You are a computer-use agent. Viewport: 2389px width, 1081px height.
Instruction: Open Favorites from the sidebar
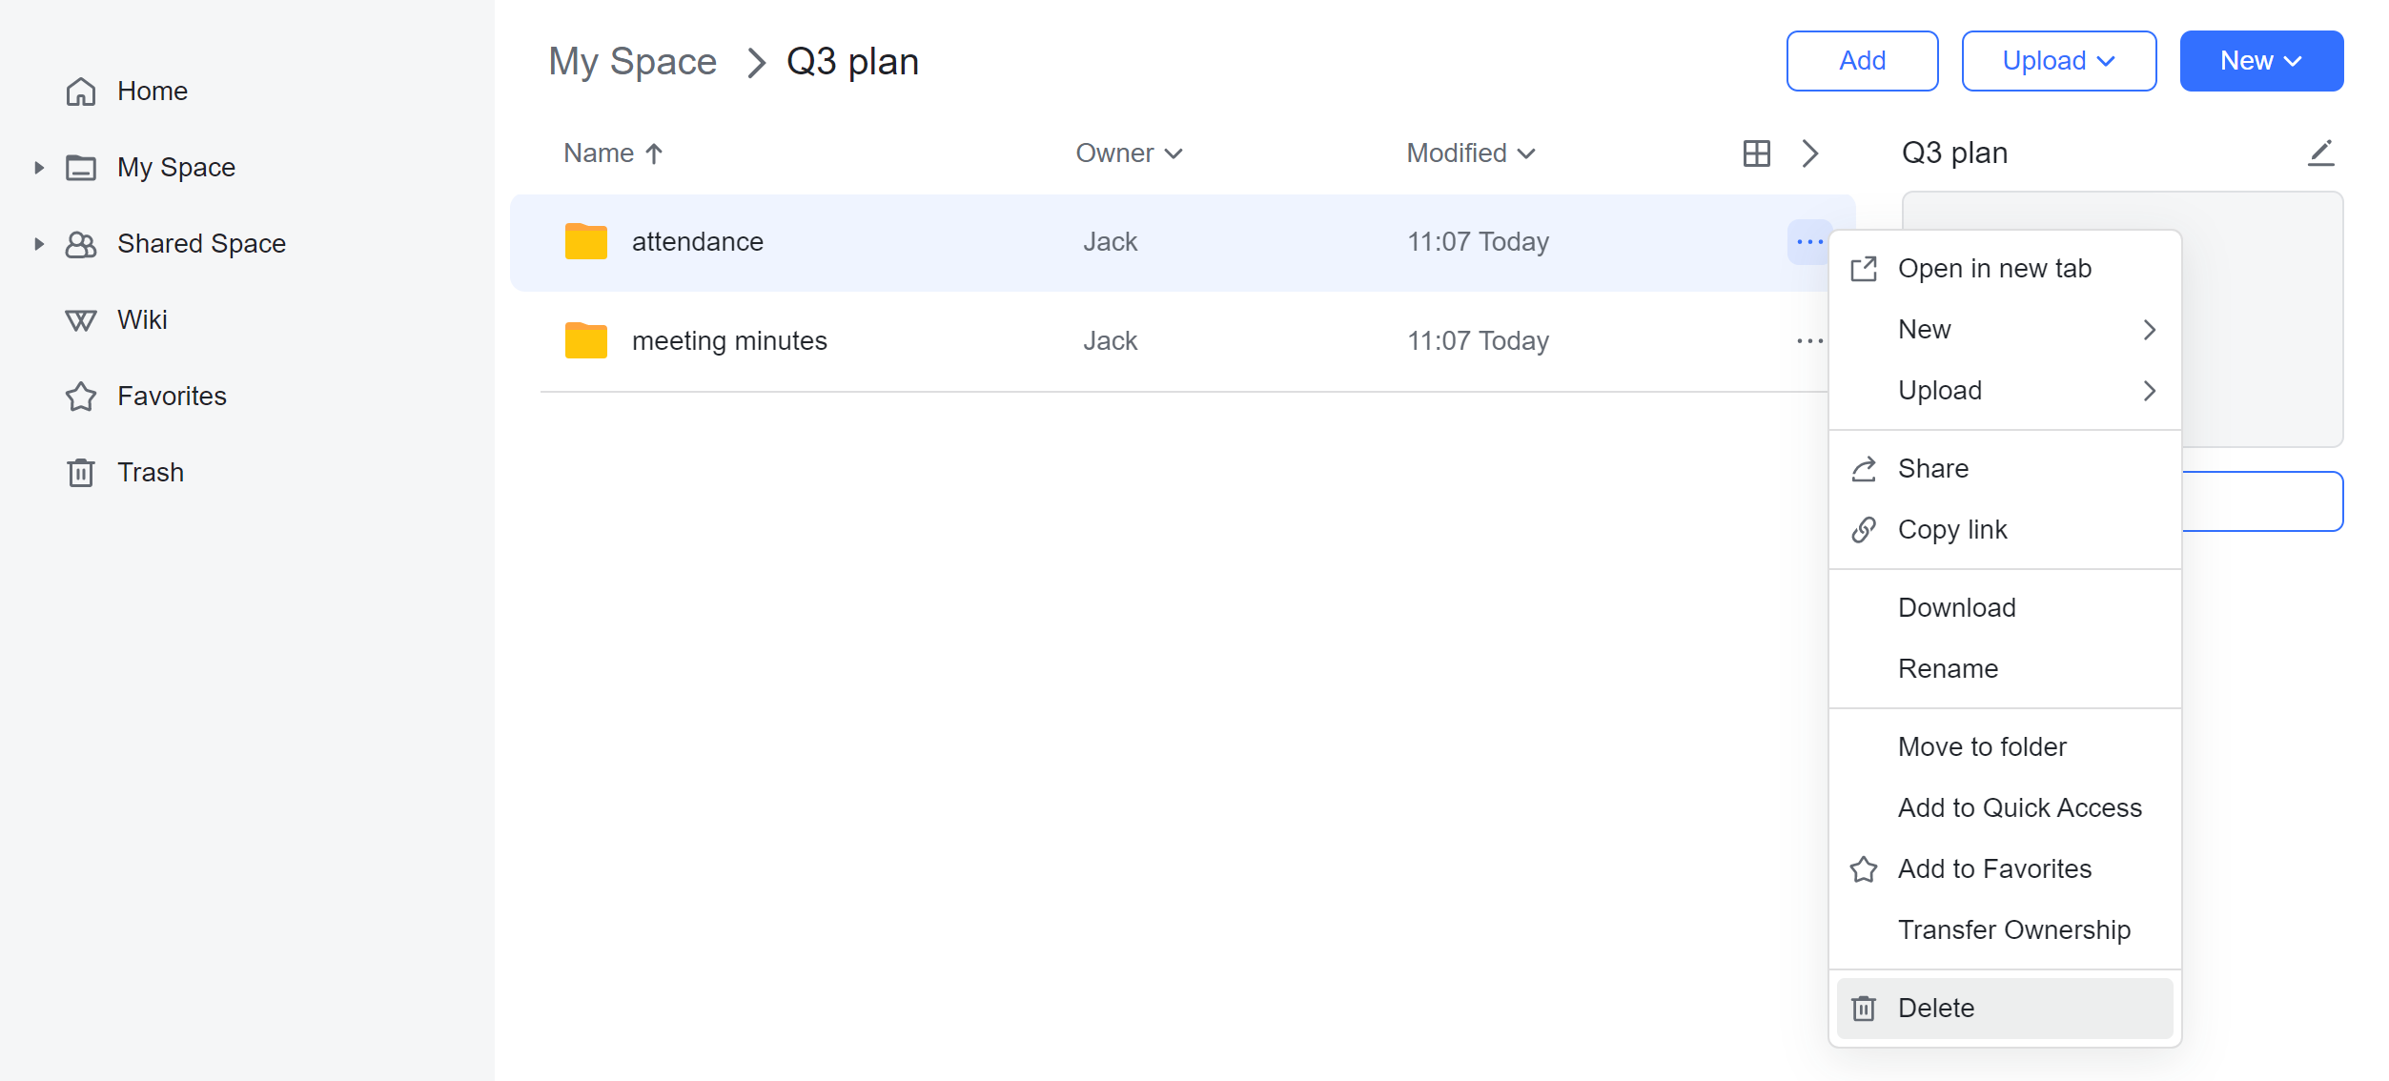pos(172,395)
